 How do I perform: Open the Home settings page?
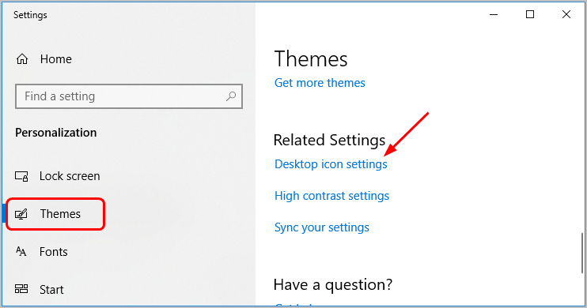(56, 59)
